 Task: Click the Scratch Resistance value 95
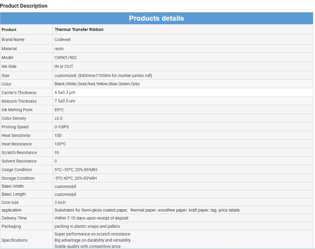click(57, 153)
